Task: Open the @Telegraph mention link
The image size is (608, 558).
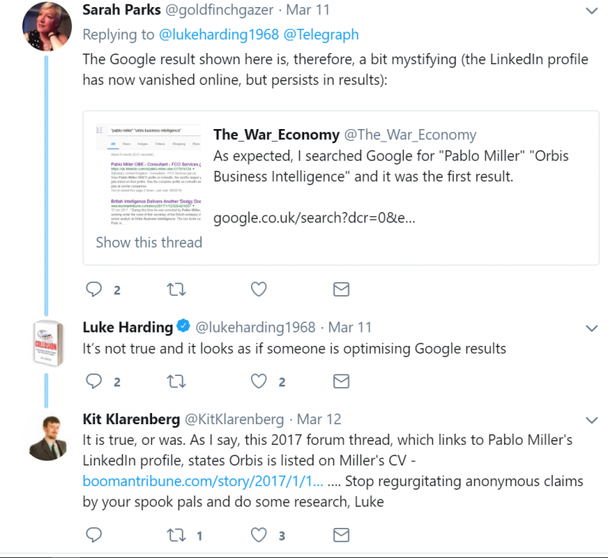Action: click(x=326, y=34)
